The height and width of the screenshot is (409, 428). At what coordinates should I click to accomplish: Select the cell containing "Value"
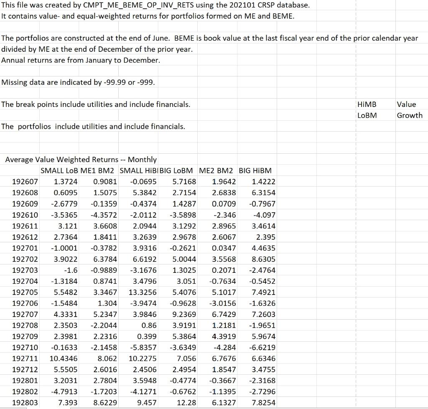point(408,104)
